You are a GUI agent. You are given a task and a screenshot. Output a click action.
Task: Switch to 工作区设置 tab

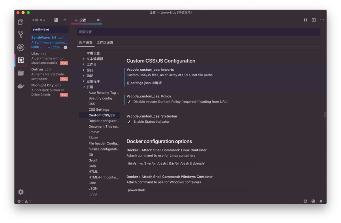click(x=105, y=42)
